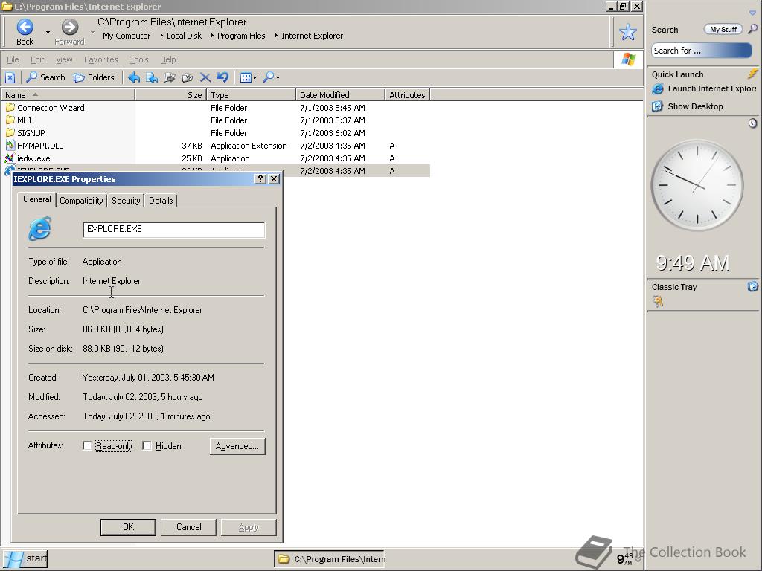This screenshot has height=571, width=762.
Task: Click the Copy To folder icon
Action: 187,77
